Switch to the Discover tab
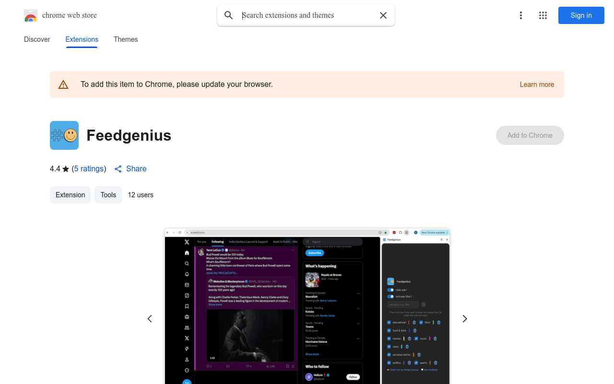 pos(37,39)
